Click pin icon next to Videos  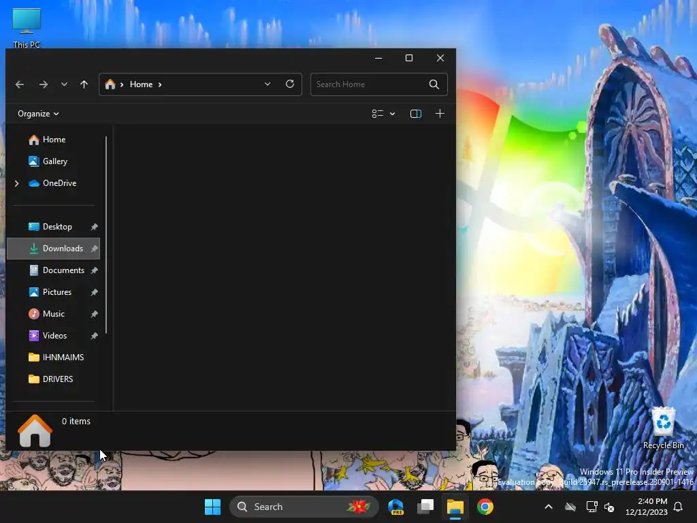point(94,336)
